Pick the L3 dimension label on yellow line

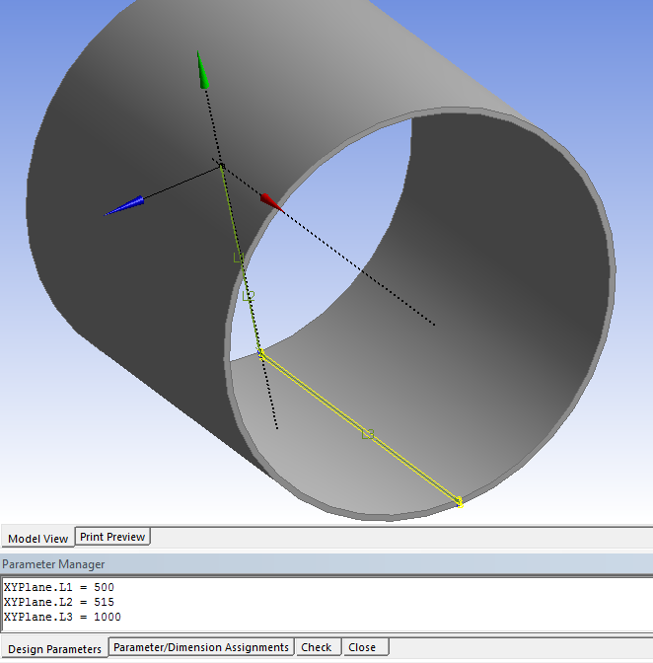pyautogui.click(x=368, y=434)
